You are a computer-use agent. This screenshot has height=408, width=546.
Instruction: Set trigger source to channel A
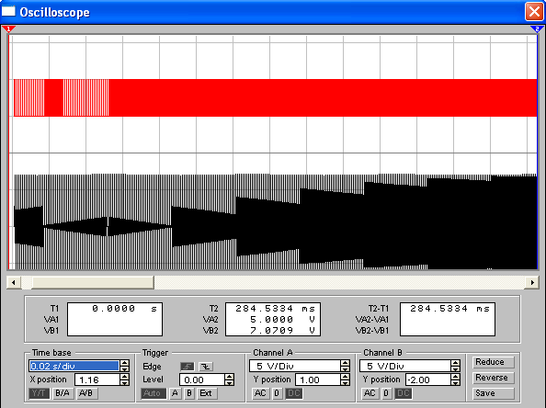pyautogui.click(x=176, y=393)
